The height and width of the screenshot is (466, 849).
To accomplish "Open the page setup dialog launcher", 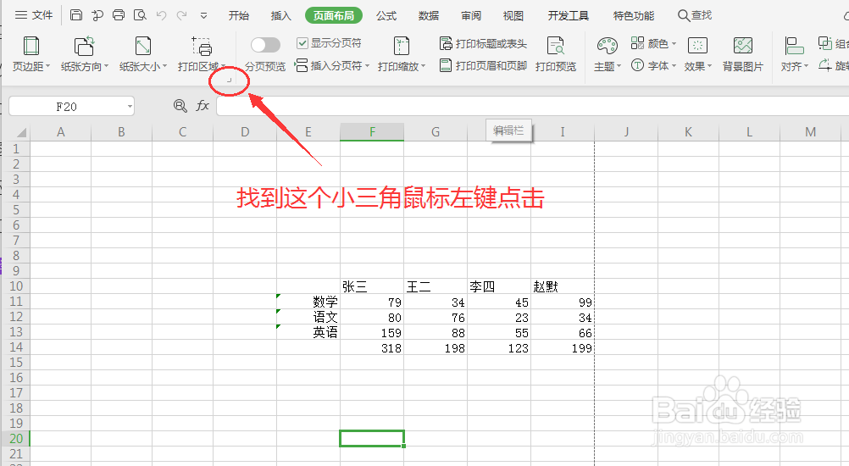I will coord(229,80).
